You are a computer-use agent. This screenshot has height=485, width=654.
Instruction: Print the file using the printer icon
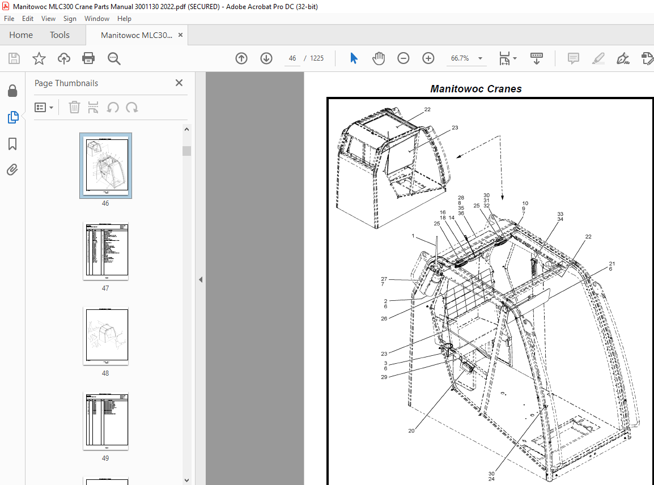pyautogui.click(x=88, y=58)
